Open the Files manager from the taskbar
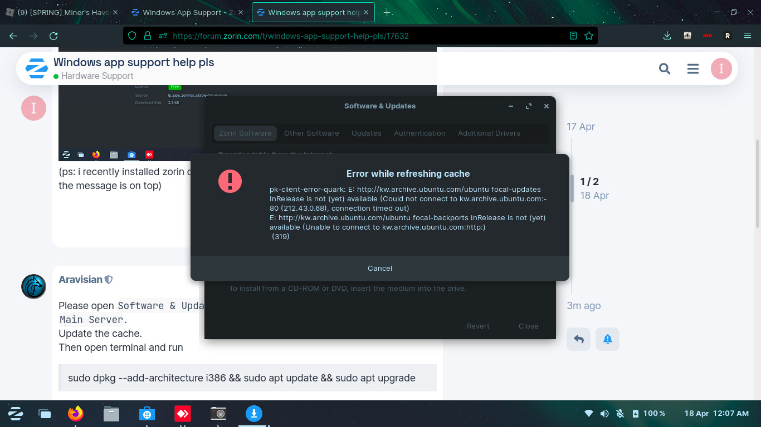761x427 pixels. [111, 413]
